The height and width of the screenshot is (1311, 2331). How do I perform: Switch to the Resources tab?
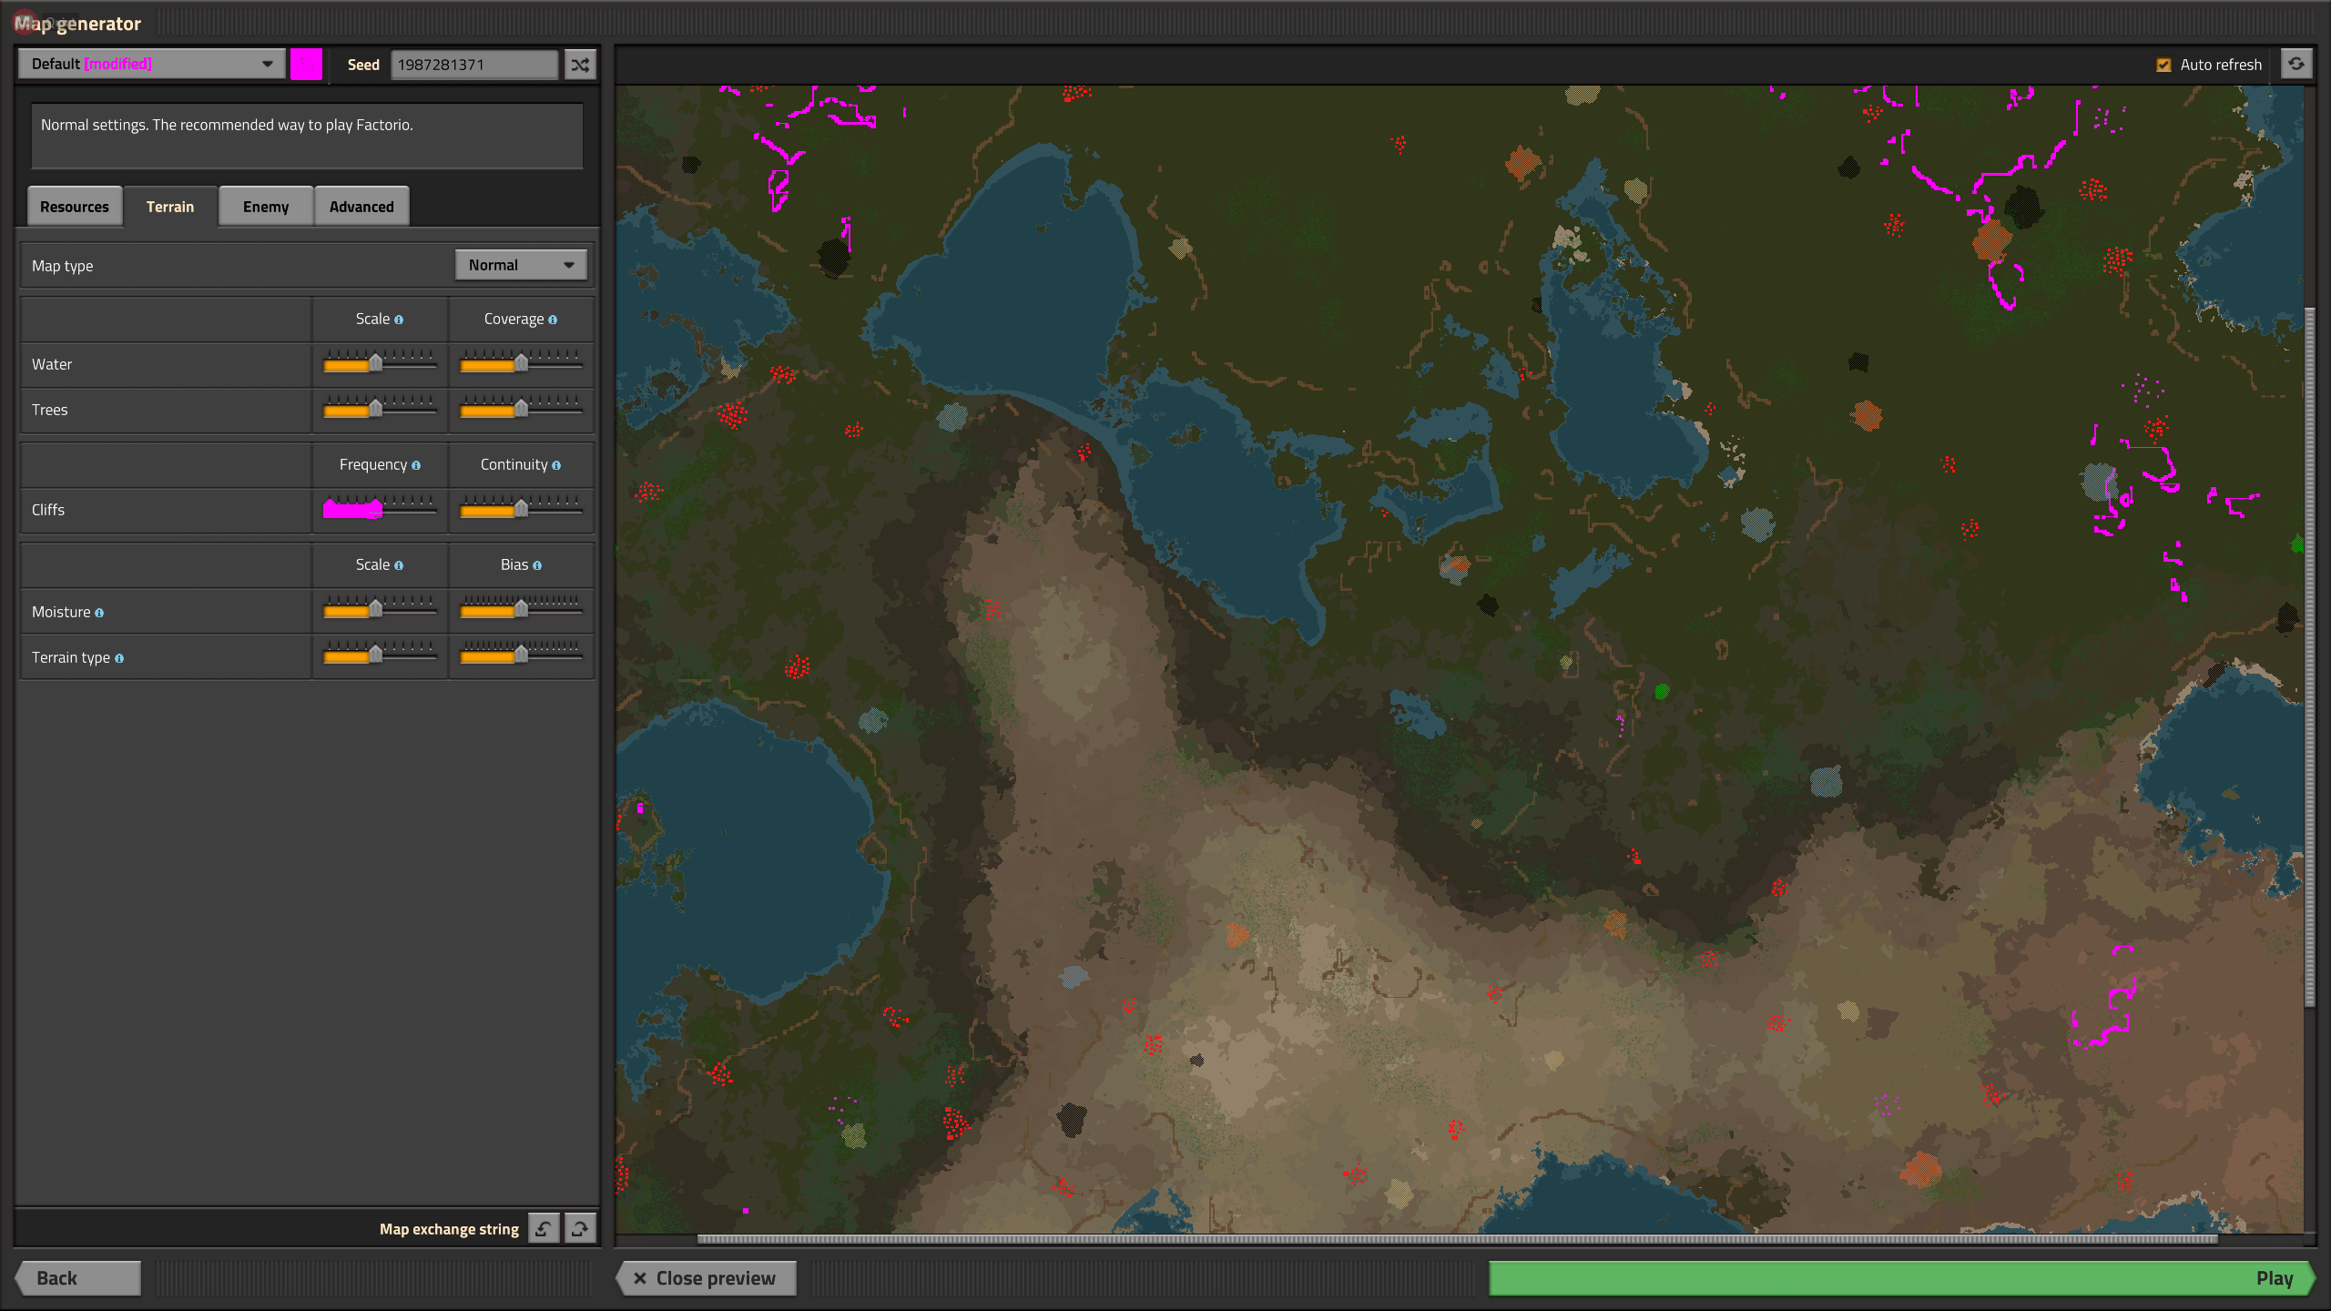[x=75, y=207]
